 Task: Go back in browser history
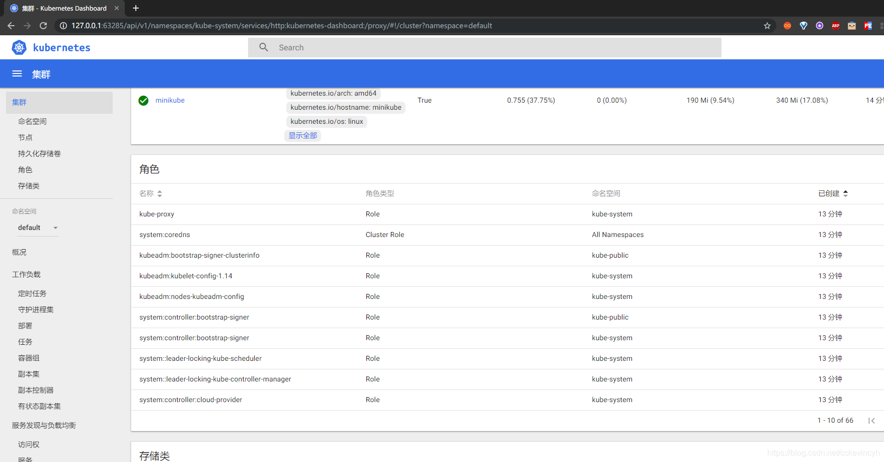[11, 26]
